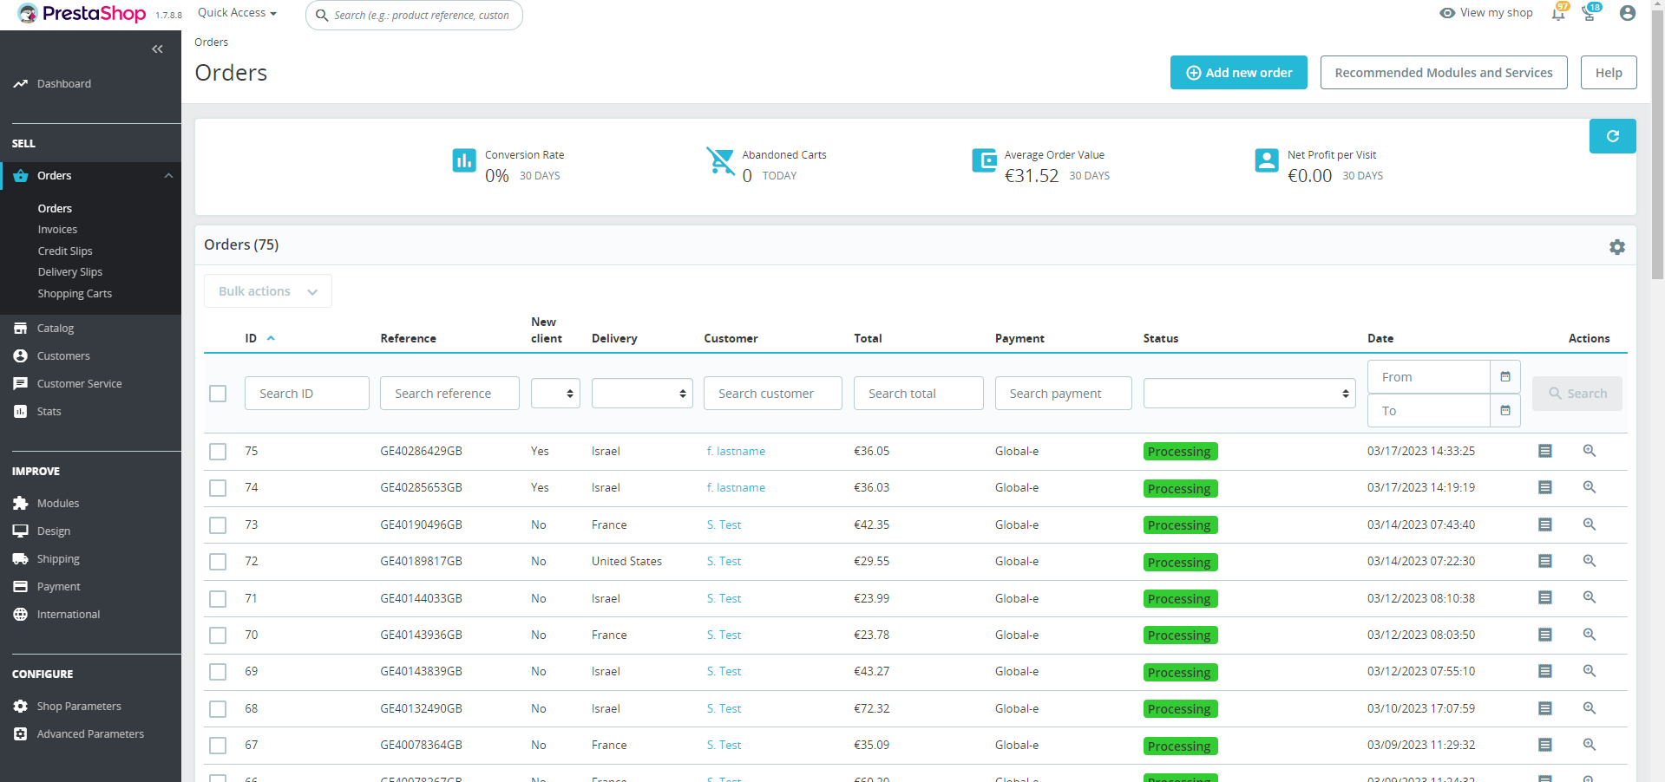Open the Catalog menu item
Viewport: 1665px width, 782px height.
coord(56,329)
